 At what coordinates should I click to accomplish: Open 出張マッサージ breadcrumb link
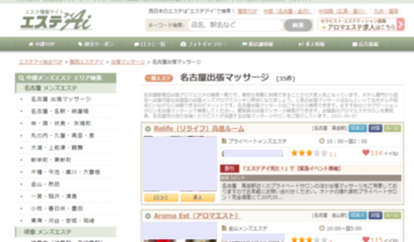(x=128, y=62)
